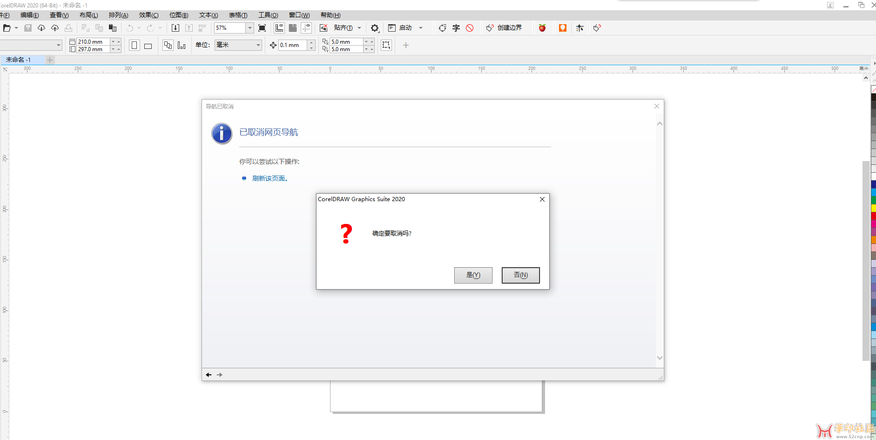Open the 启动 launcher dropdown

coord(421,28)
